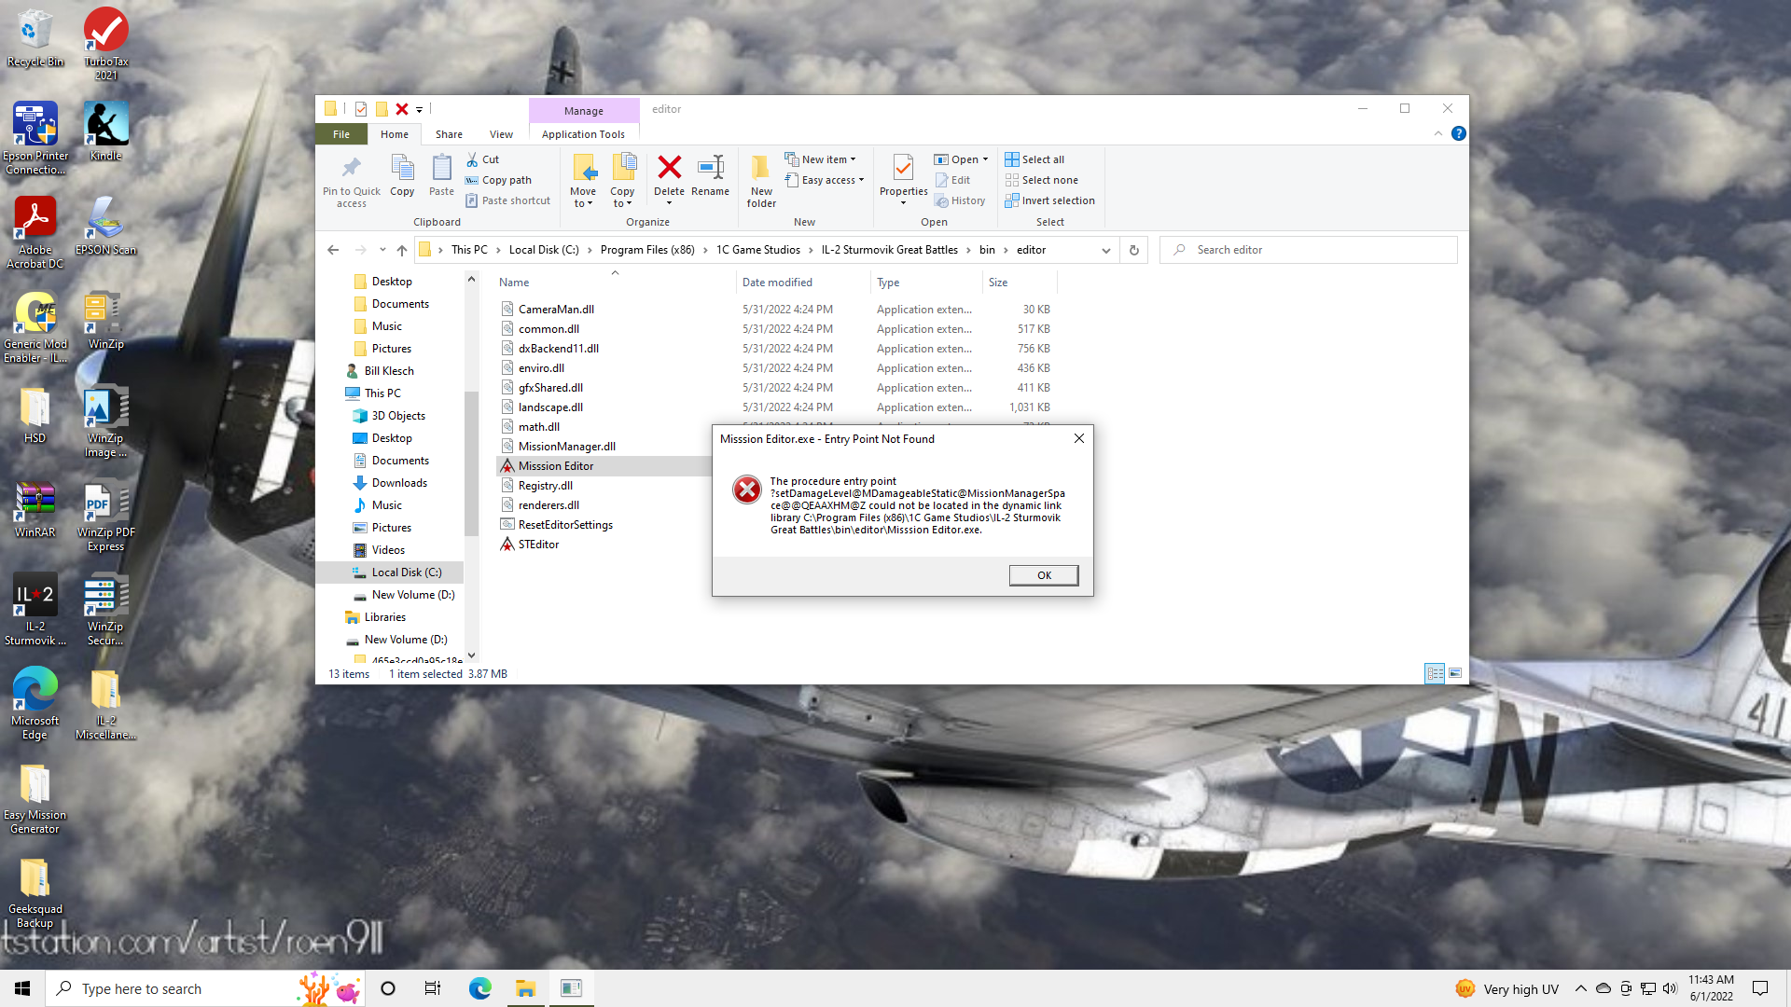Expand address bar history dropdown arrow

point(1105,250)
